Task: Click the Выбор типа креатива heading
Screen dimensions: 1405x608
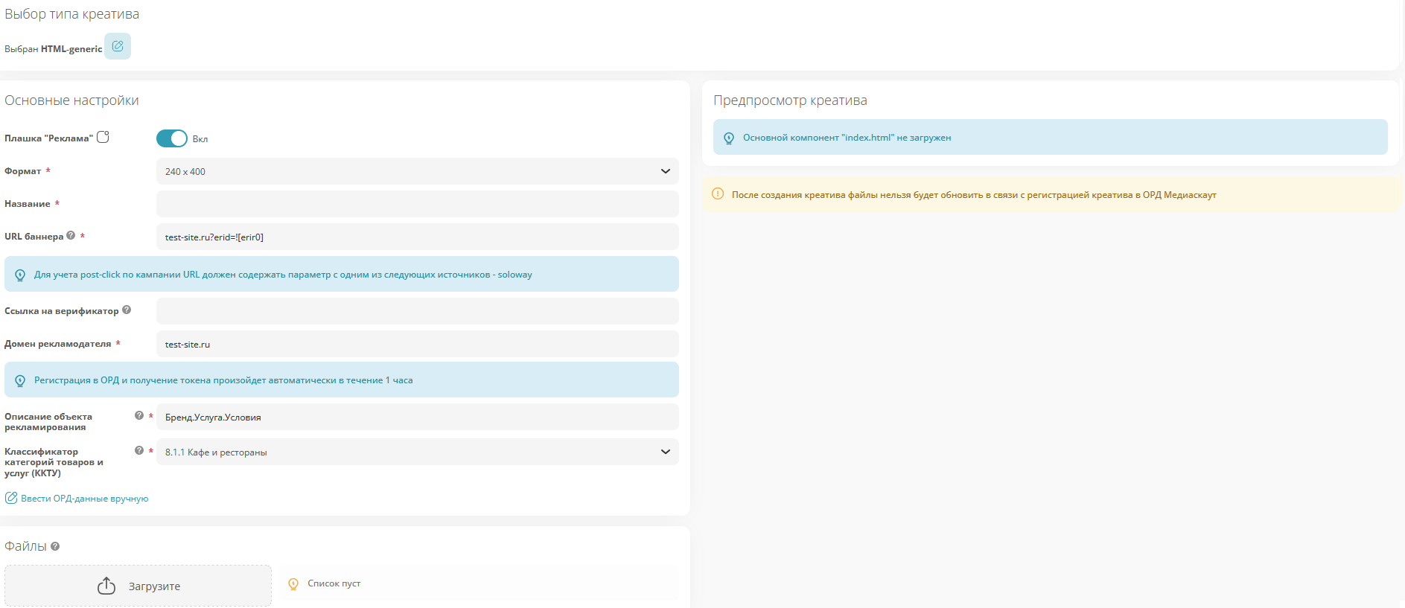Action: click(x=71, y=14)
